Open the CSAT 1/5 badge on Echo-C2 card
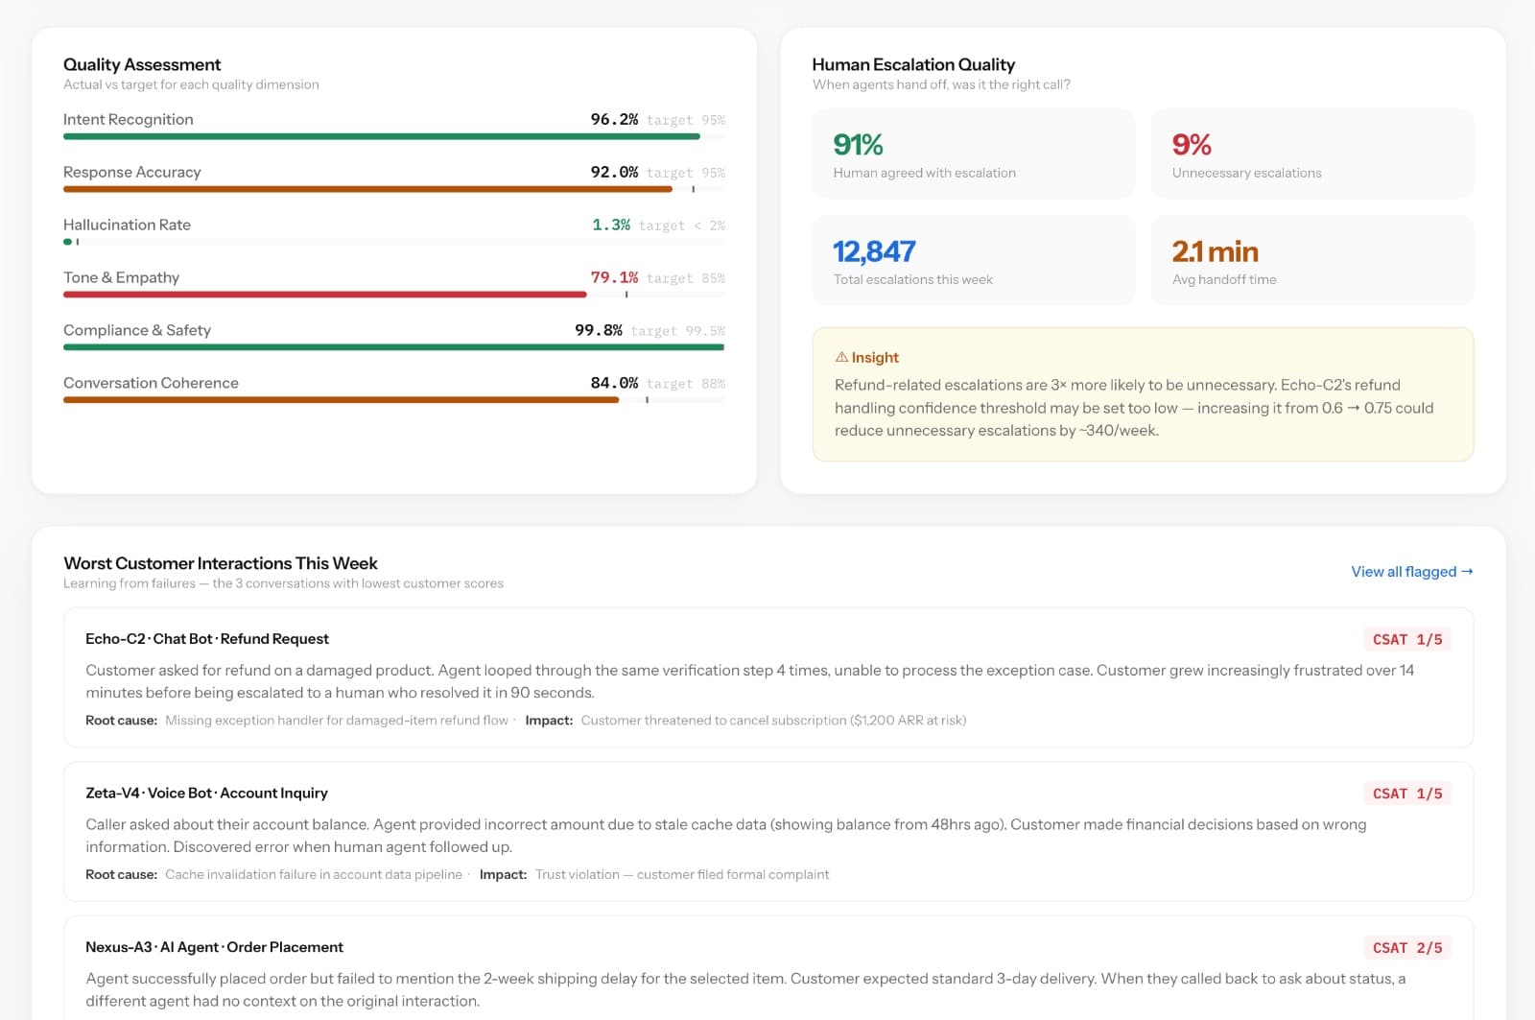The image size is (1535, 1020). point(1406,638)
